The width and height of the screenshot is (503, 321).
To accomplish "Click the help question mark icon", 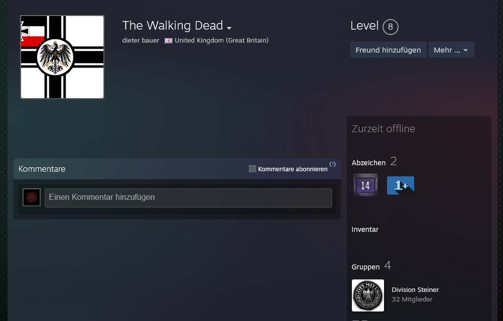I will [x=332, y=164].
